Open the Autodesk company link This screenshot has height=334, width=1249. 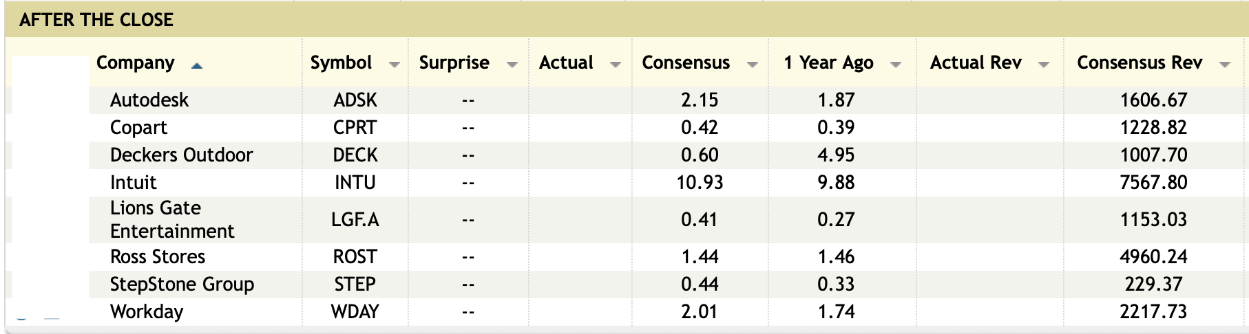click(149, 100)
